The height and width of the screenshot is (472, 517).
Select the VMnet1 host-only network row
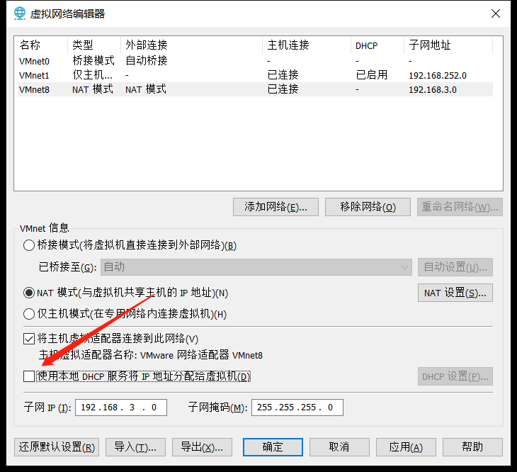point(35,75)
